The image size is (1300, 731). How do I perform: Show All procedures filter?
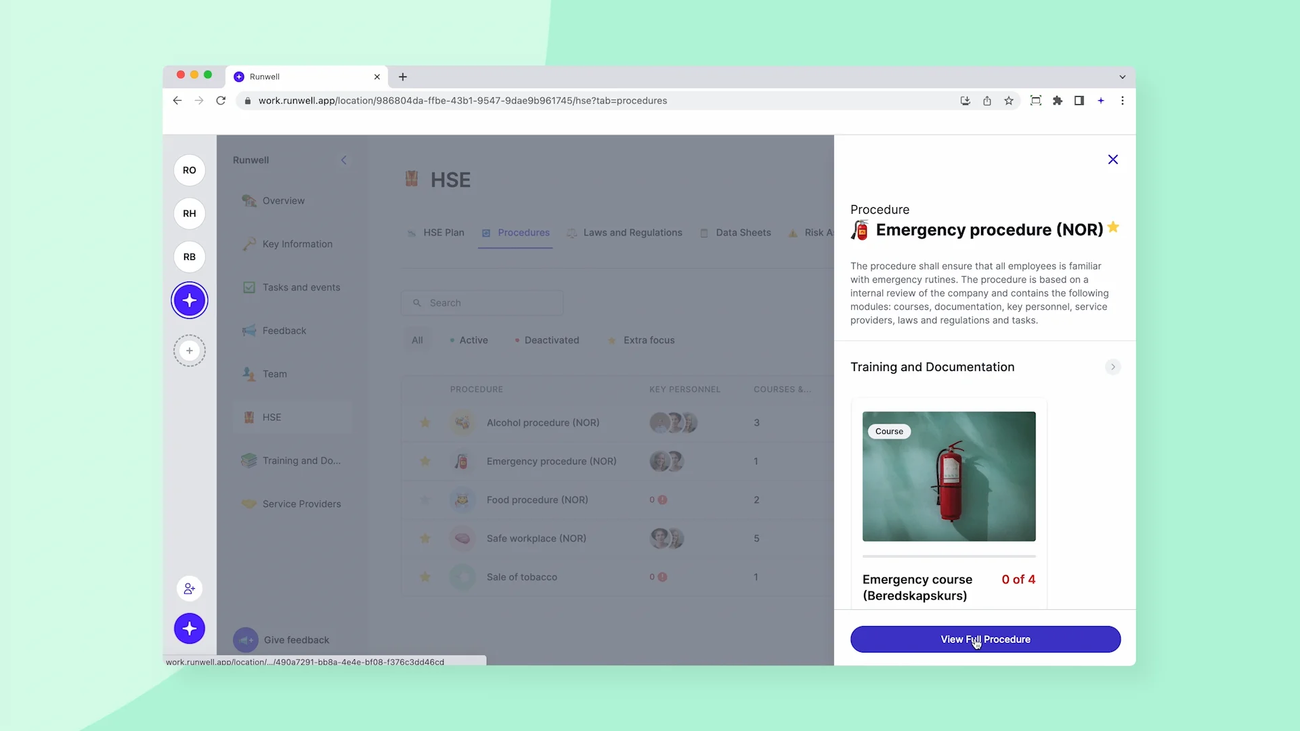coord(417,340)
